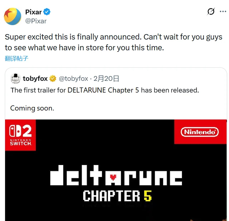Click the @Pixar handle
Viewport: 229px width, 221px height.
click(36, 21)
